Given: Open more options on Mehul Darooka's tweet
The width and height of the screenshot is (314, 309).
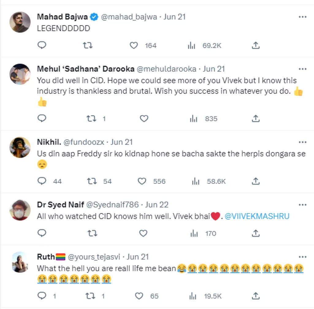Looking at the screenshot, I should point(302,69).
